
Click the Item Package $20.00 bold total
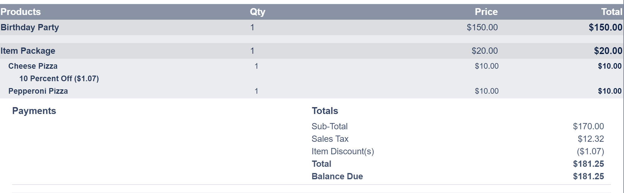click(x=608, y=51)
